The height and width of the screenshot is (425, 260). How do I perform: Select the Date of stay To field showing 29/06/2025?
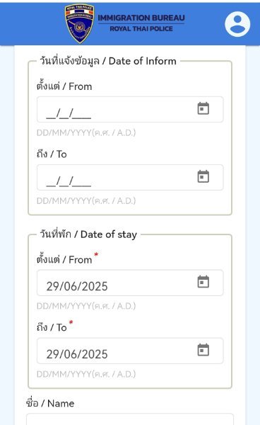pyautogui.click(x=130, y=351)
